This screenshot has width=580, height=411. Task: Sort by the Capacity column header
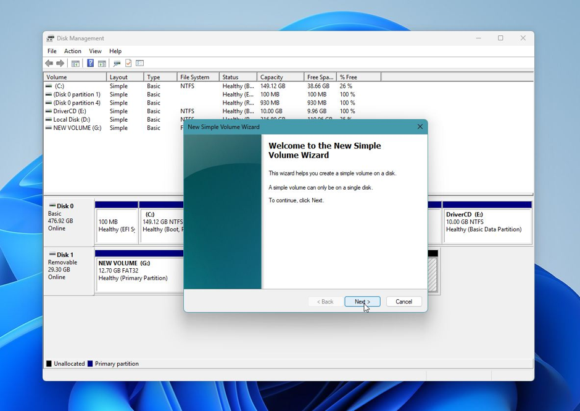(280, 77)
